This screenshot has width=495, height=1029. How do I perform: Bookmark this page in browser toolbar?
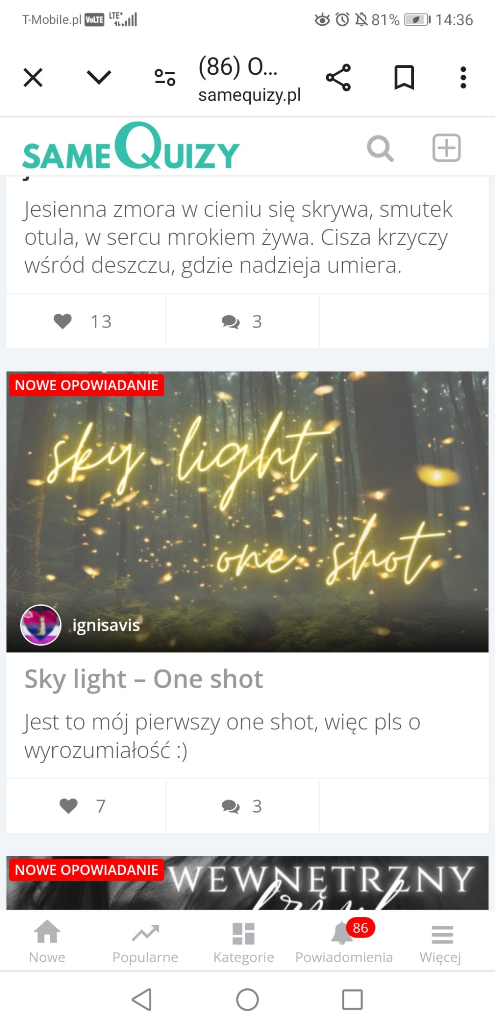(x=404, y=77)
